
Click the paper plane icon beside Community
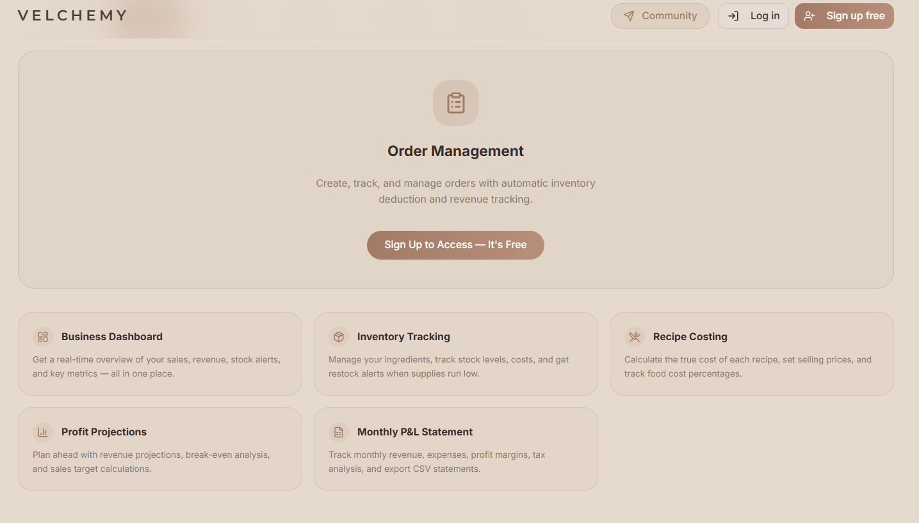coord(628,16)
